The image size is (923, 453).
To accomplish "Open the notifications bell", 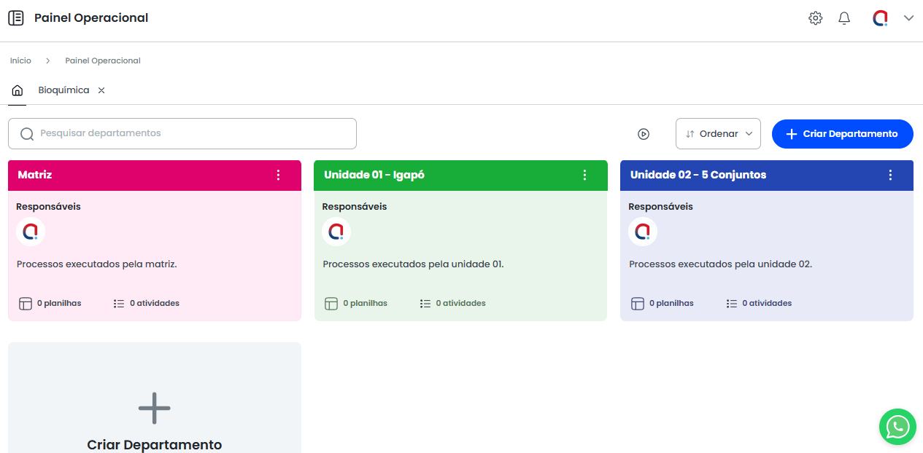I will click(x=844, y=18).
